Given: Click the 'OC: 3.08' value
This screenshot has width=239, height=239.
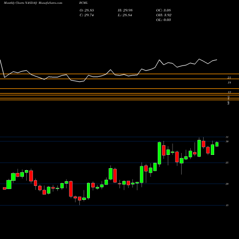Looking at the screenshot, I should click(x=163, y=11).
